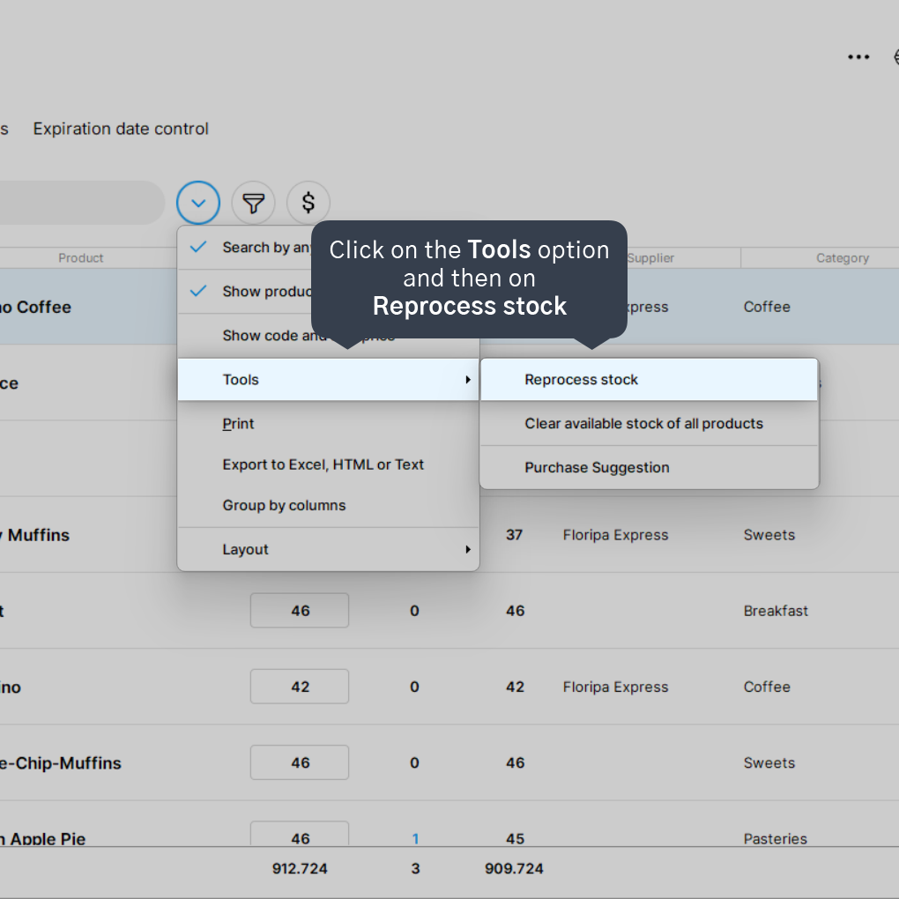The height and width of the screenshot is (899, 899).
Task: Toggle the Show product checked option
Action: click(x=245, y=291)
